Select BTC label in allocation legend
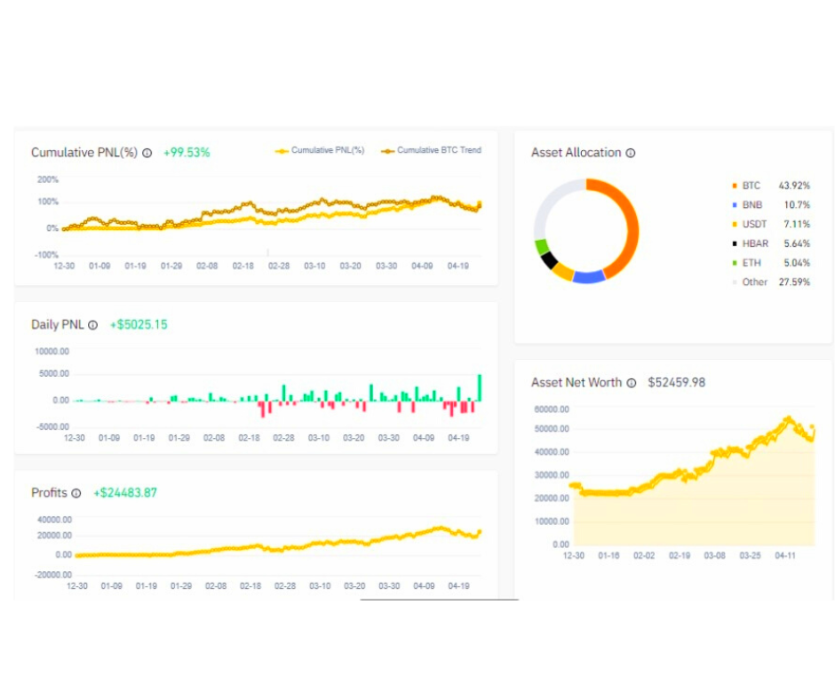The height and width of the screenshot is (700, 835). click(751, 186)
